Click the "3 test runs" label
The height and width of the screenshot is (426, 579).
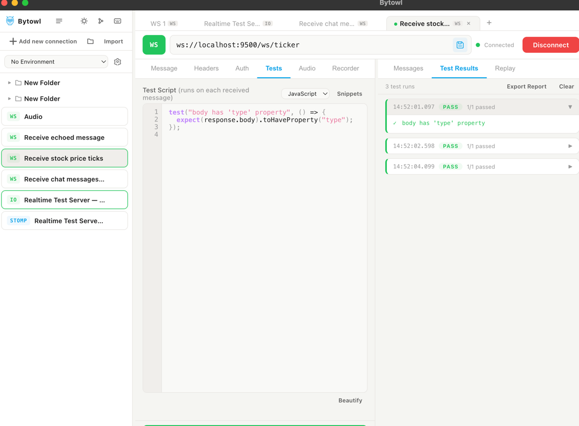[x=399, y=87]
